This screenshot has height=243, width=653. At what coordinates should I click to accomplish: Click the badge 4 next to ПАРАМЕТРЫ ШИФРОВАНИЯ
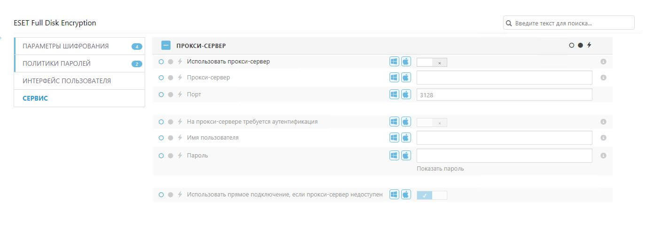(137, 47)
